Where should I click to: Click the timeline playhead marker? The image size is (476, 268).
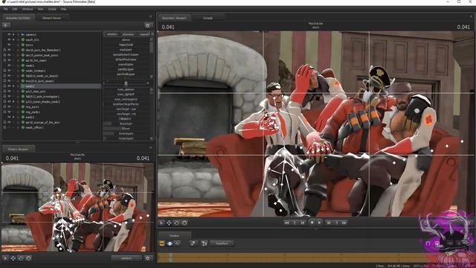(170, 258)
